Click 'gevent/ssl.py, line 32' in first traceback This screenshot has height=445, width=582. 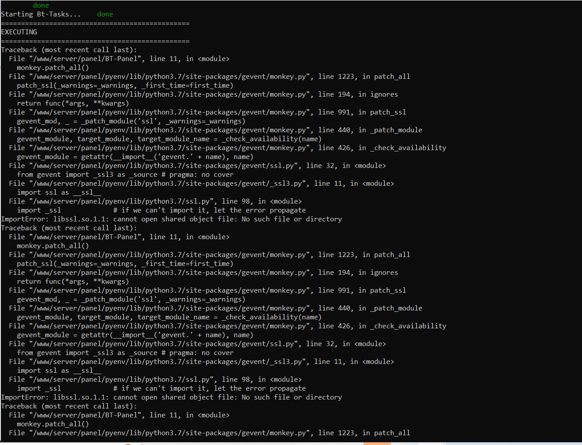tap(198, 166)
